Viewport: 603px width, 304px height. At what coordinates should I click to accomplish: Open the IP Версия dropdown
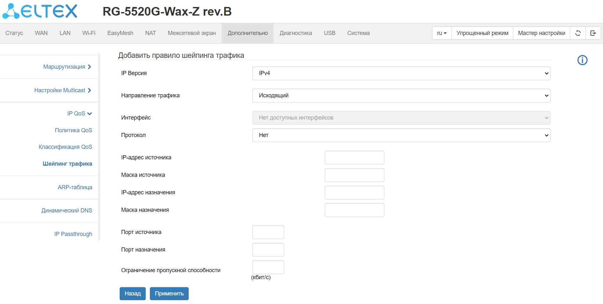401,73
